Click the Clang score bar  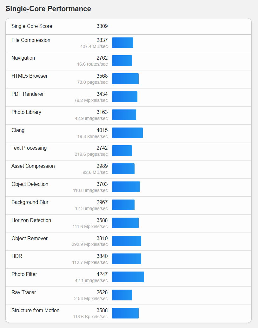point(127,133)
